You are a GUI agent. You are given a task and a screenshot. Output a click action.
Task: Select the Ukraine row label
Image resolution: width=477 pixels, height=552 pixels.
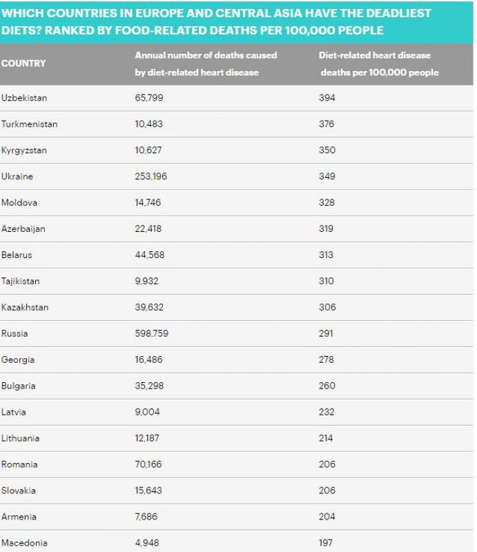coord(17,177)
